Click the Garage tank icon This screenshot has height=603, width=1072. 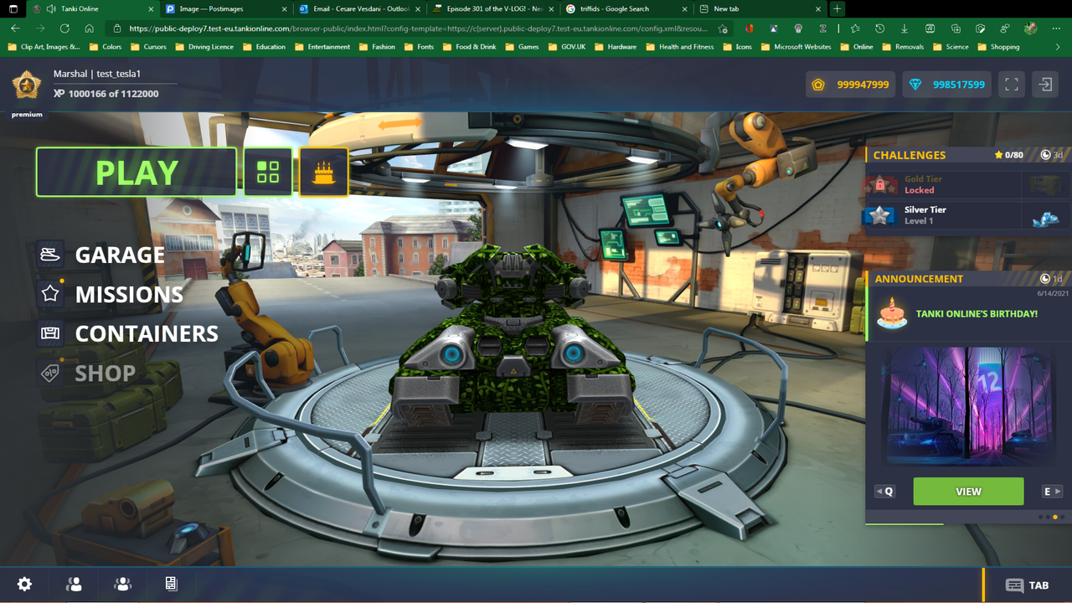50,254
